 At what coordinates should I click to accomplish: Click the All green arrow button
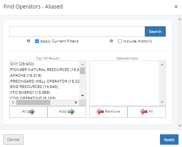(x=28, y=112)
